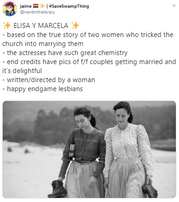Select the #SaveSwampThing text in the name
The width and height of the screenshot is (179, 202).
69,6
